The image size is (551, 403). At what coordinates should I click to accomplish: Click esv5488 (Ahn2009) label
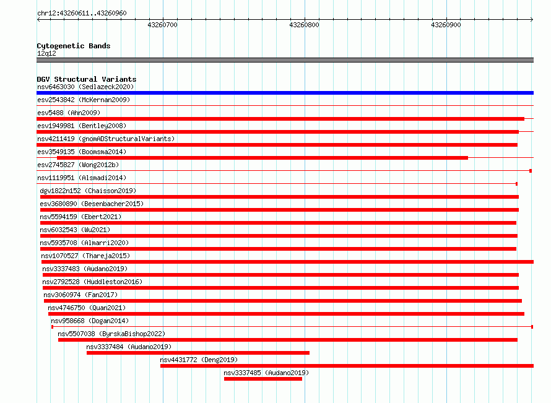(x=69, y=113)
